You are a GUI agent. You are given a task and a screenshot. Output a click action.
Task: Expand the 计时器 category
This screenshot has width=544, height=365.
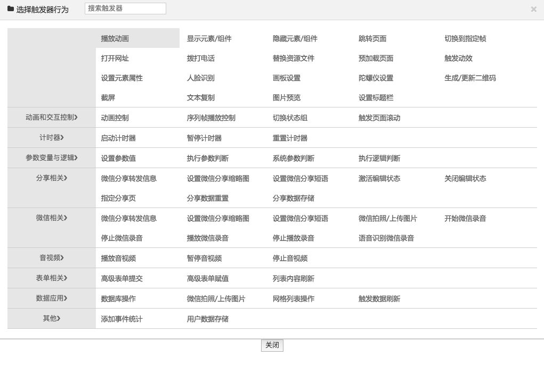pos(51,138)
